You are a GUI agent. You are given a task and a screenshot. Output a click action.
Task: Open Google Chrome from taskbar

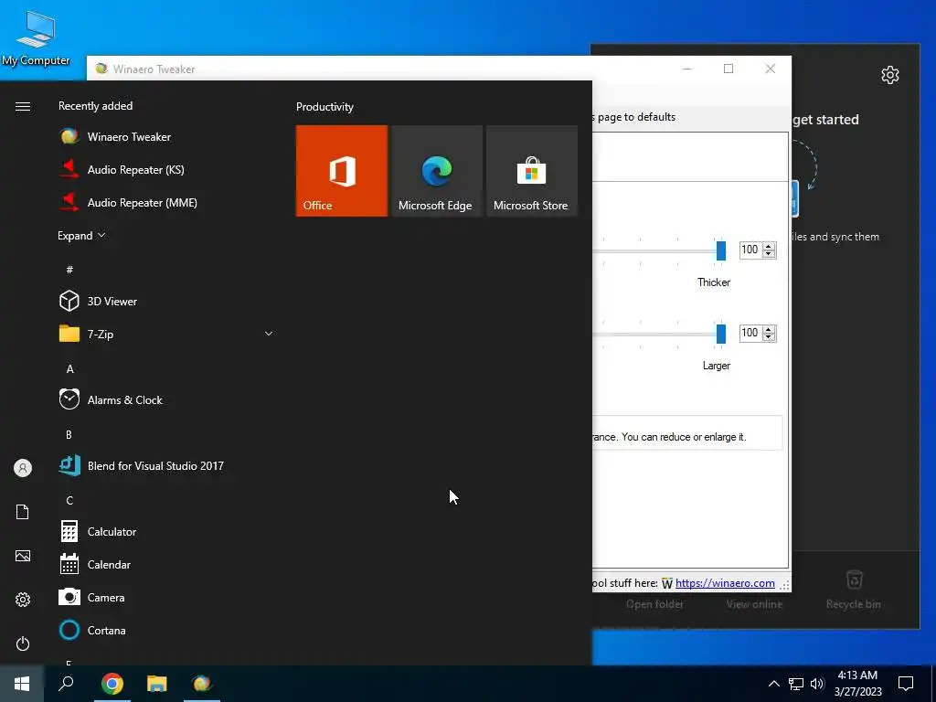pos(112,684)
